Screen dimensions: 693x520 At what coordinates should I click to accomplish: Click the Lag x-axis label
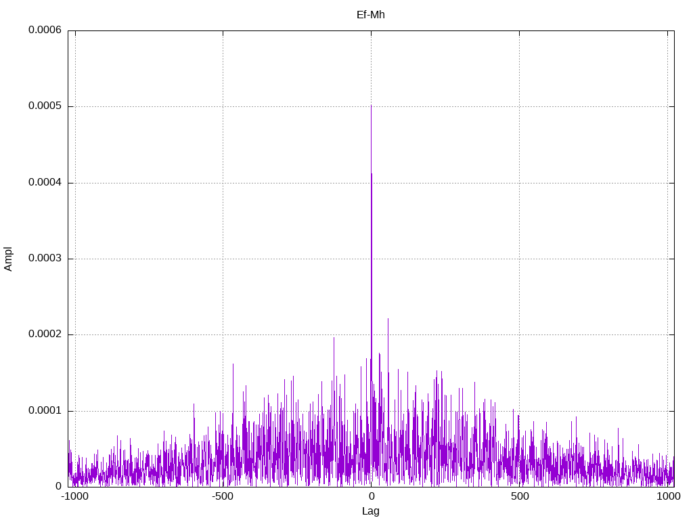370,511
